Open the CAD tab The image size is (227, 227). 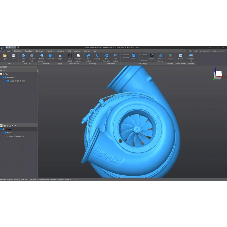tap(69, 51)
